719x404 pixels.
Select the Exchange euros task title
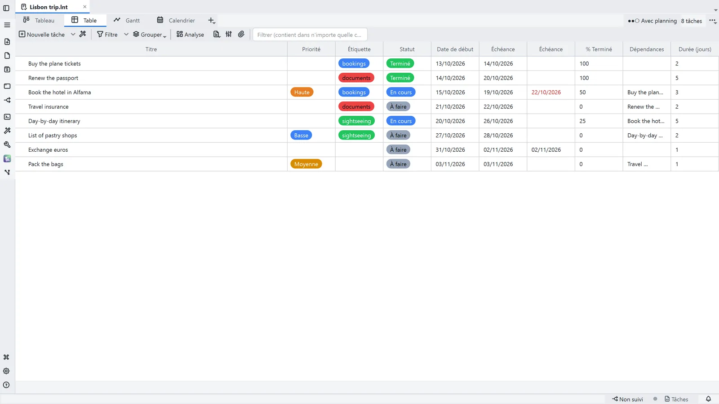click(48, 150)
